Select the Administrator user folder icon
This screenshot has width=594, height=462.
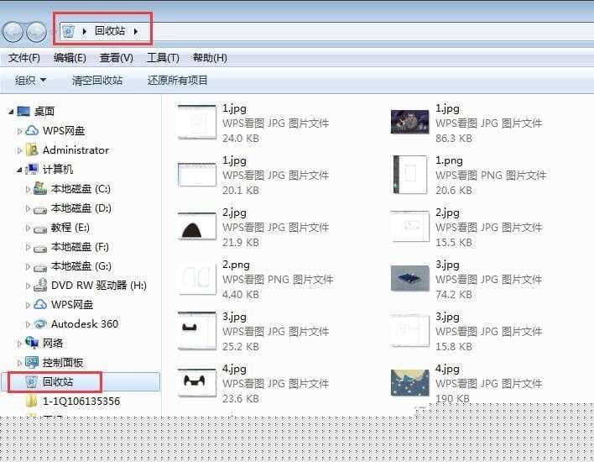click(x=32, y=150)
